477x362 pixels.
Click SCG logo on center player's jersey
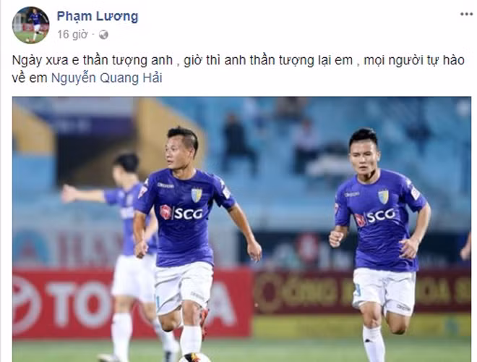(x=181, y=212)
